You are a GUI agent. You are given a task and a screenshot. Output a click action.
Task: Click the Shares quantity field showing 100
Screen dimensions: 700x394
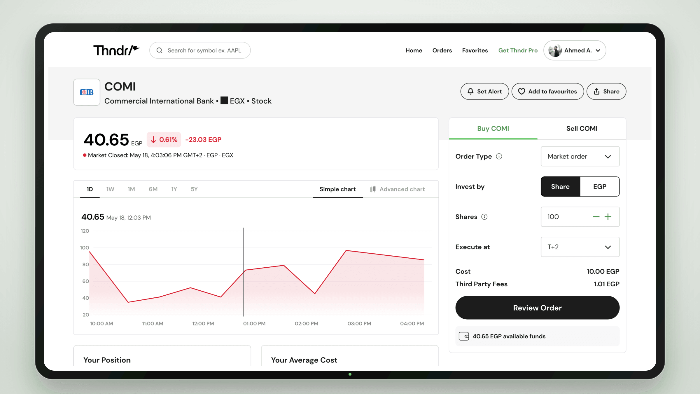[580, 217]
